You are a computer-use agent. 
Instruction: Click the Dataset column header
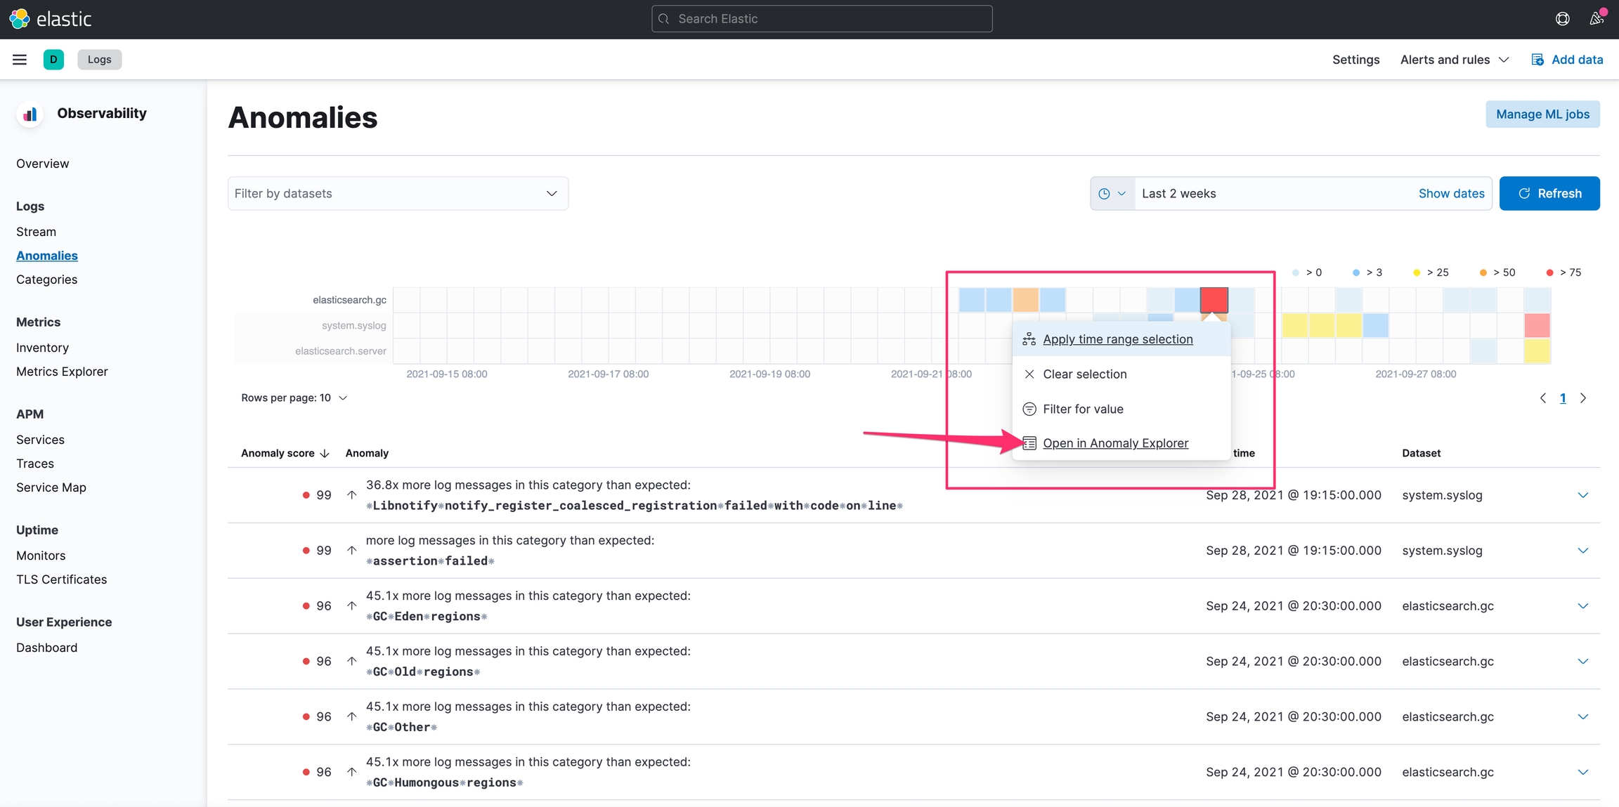coord(1421,453)
